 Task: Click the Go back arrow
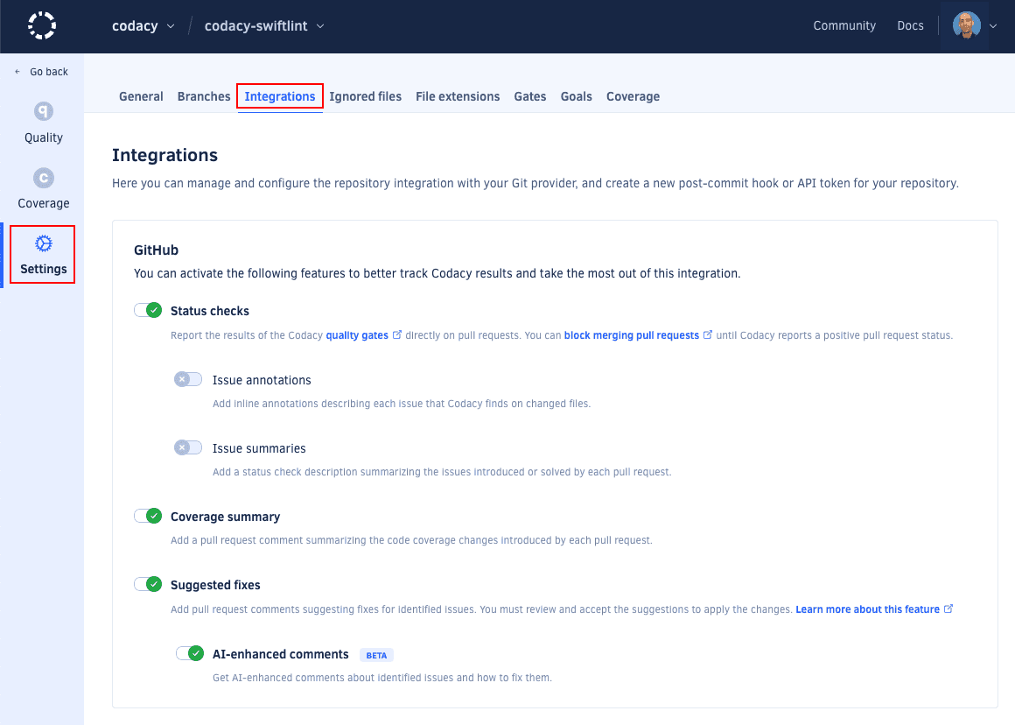pyautogui.click(x=41, y=71)
